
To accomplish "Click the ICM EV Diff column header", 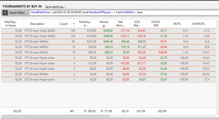I will (x=156, y=24).
